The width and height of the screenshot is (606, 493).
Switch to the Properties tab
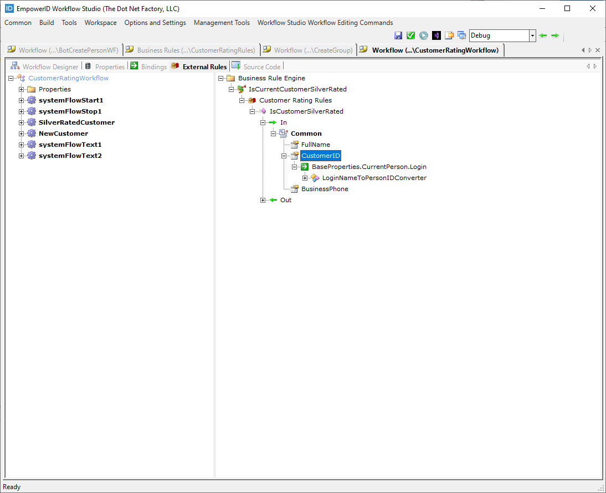pos(105,66)
